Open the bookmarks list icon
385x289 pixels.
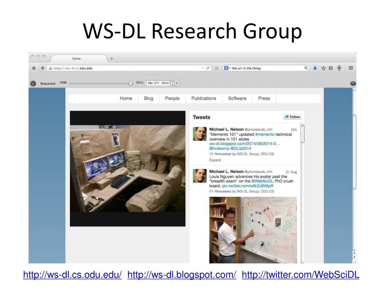pyautogui.click(x=331, y=68)
